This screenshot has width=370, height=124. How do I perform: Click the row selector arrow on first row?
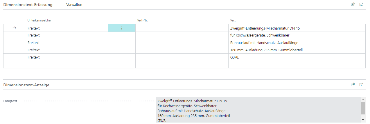click(x=15, y=28)
